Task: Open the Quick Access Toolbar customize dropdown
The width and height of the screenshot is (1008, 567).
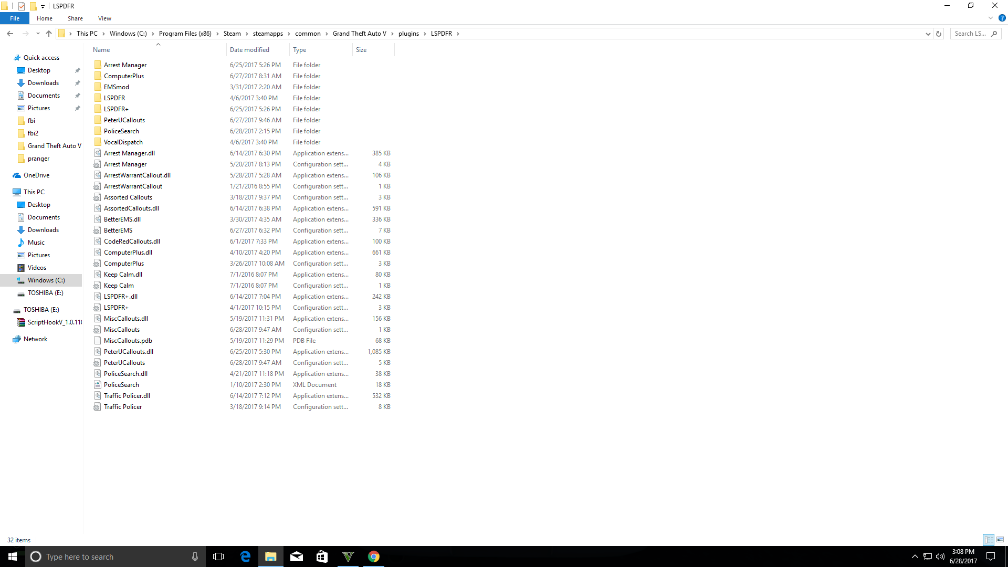Action: pos(43,6)
